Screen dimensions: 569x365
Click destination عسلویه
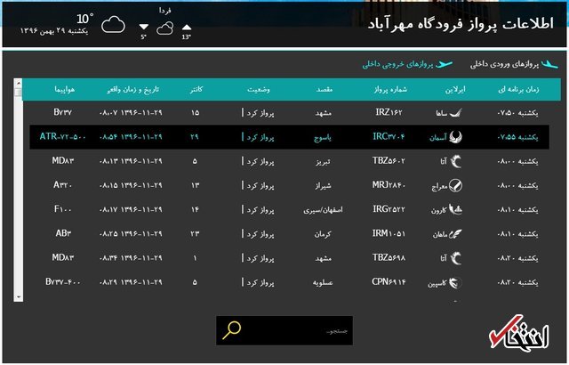point(323,283)
